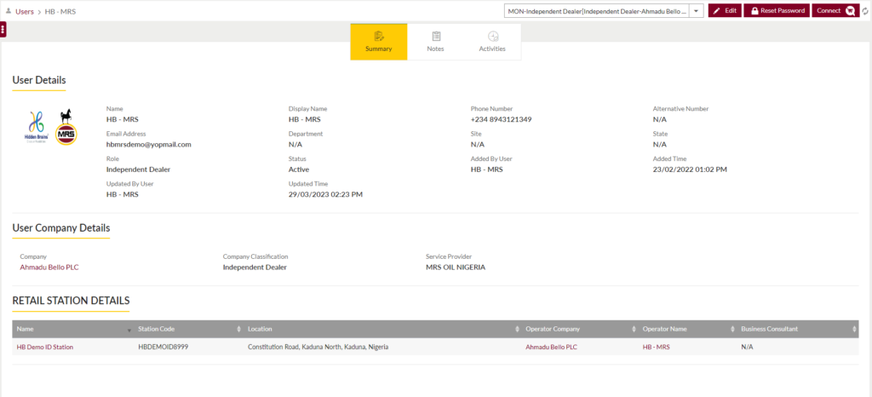Sort the table by the Name column
The height and width of the screenshot is (397, 872).
point(73,329)
